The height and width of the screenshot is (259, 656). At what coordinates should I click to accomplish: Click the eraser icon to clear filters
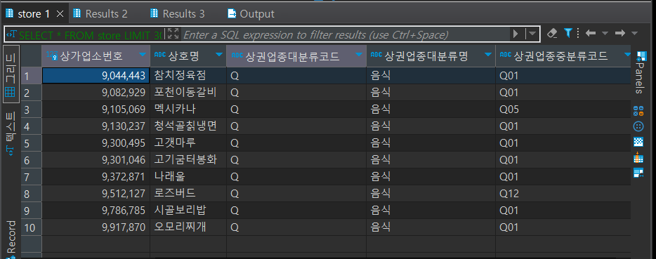click(x=552, y=33)
